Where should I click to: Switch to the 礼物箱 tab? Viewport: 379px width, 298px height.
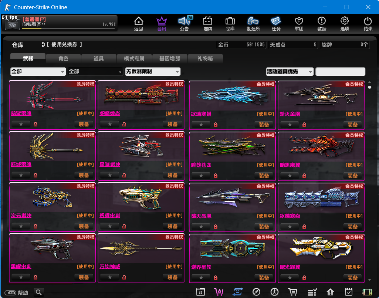tap(205, 58)
